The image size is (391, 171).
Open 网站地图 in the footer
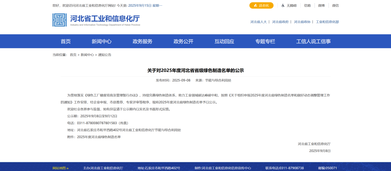coord(60,168)
